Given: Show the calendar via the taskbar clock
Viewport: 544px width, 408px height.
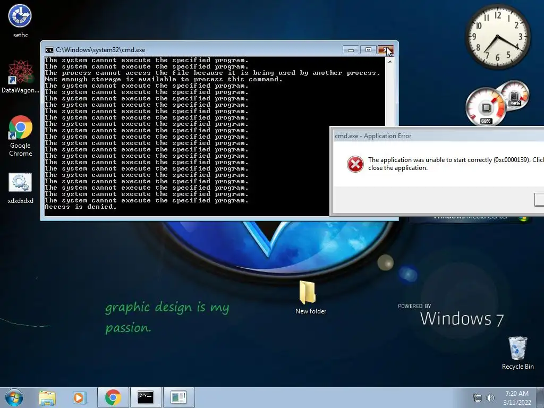Looking at the screenshot, I should click(x=517, y=398).
